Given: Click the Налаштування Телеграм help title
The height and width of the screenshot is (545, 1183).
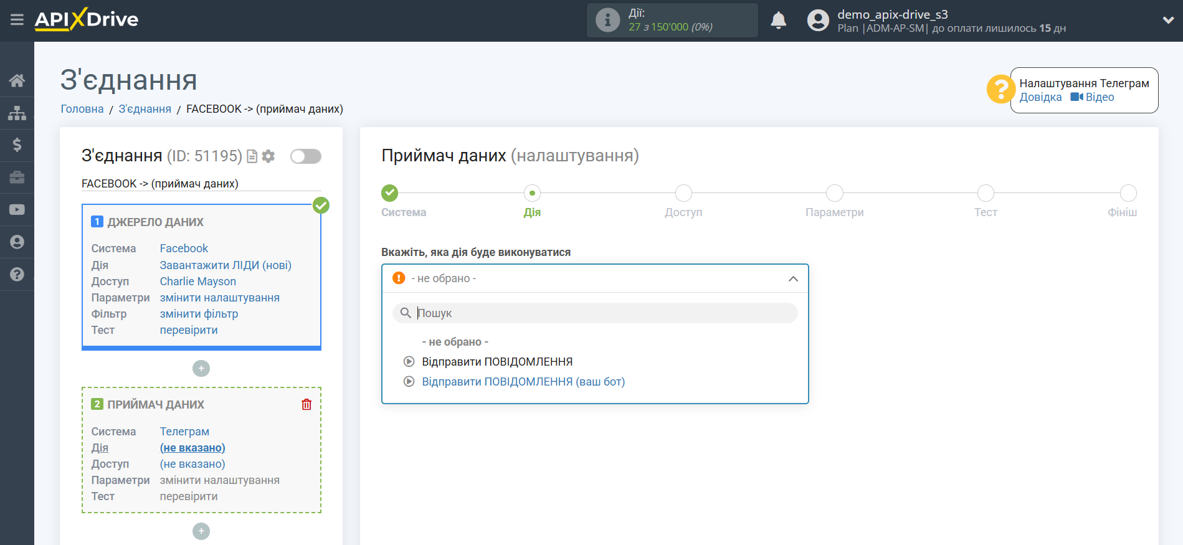Looking at the screenshot, I should point(1084,83).
